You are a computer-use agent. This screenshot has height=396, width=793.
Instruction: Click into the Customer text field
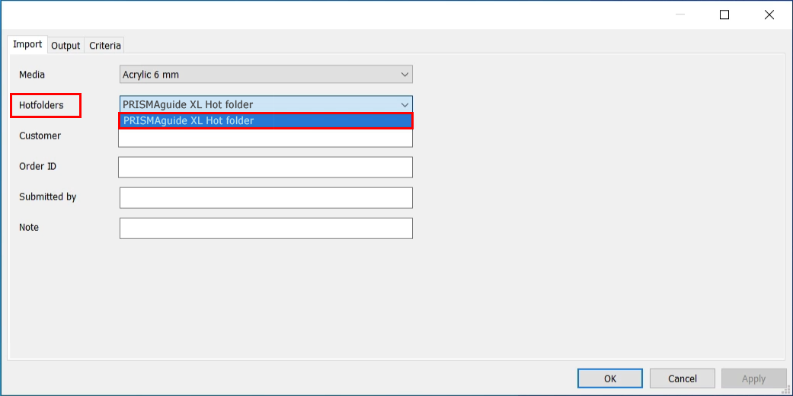coord(265,139)
